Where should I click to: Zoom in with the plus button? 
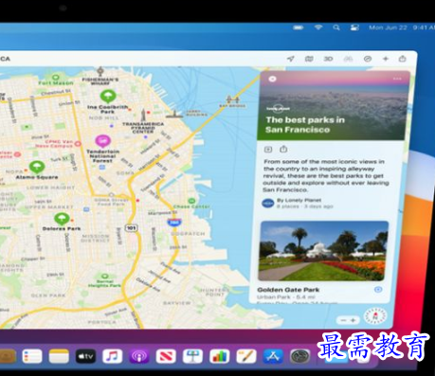[353, 320]
